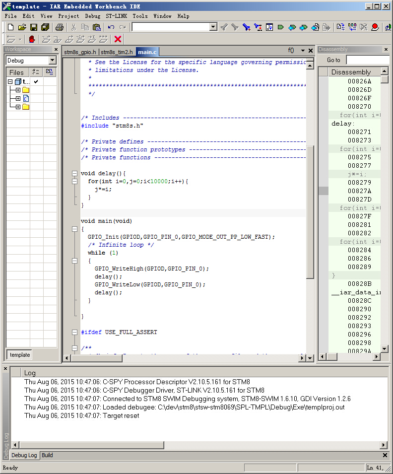Click the Print icon in toolbar
393x474 pixels.
click(60, 27)
